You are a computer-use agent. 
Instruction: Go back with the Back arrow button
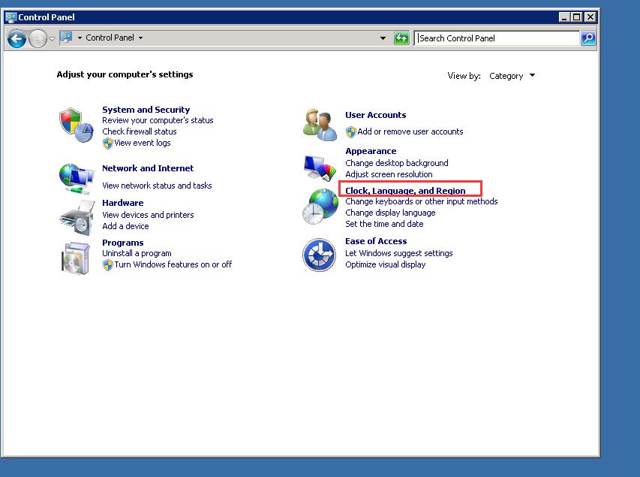[17, 38]
